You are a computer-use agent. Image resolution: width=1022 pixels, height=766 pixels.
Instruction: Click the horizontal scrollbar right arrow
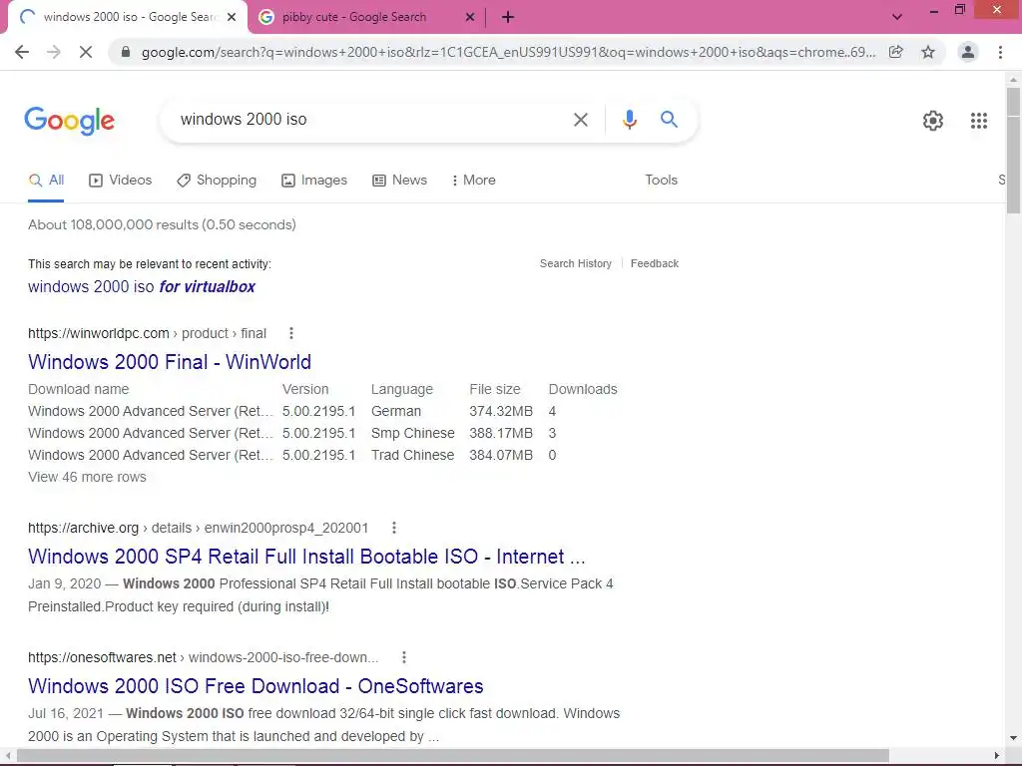tap(997, 756)
